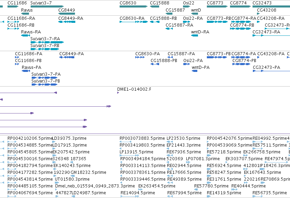Select protein CG11686-PA
Viewport: 290px width, 198px height.
click(17, 57)
